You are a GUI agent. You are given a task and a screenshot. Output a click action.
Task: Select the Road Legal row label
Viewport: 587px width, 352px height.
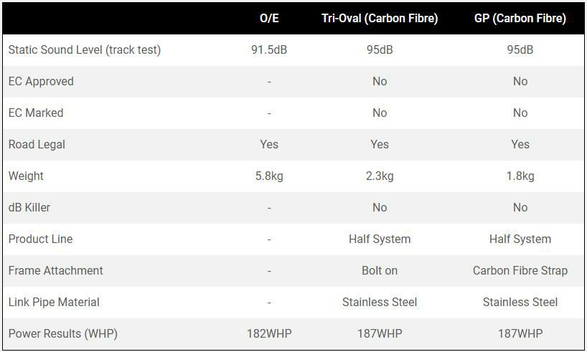(x=37, y=145)
